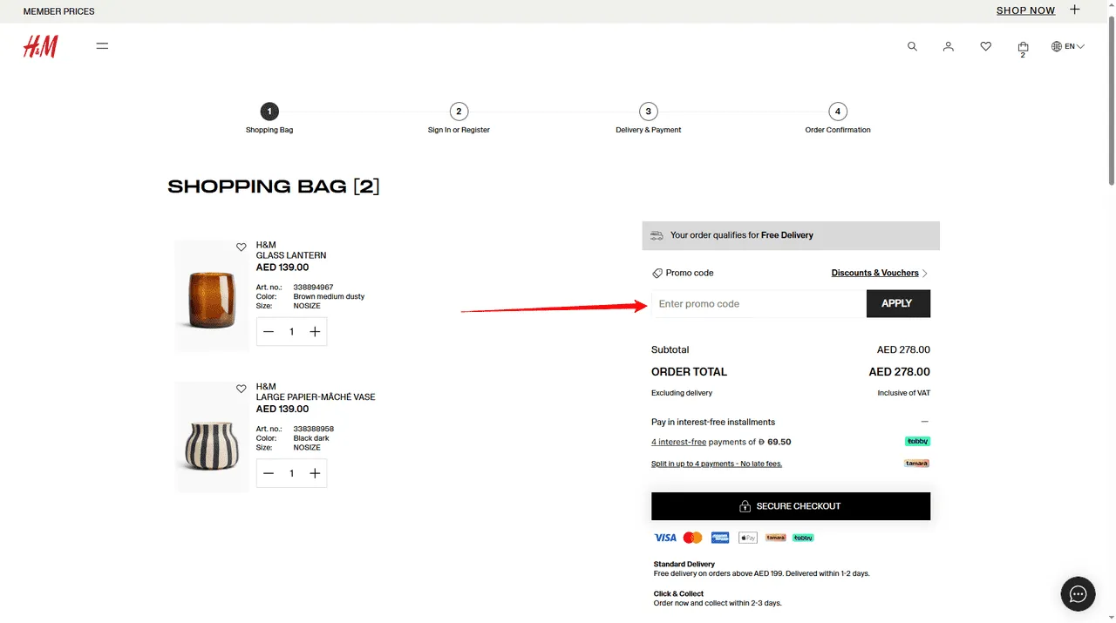Screen dimensions: 1116x623
Task: Click the tabby logo in installments
Action: [917, 441]
